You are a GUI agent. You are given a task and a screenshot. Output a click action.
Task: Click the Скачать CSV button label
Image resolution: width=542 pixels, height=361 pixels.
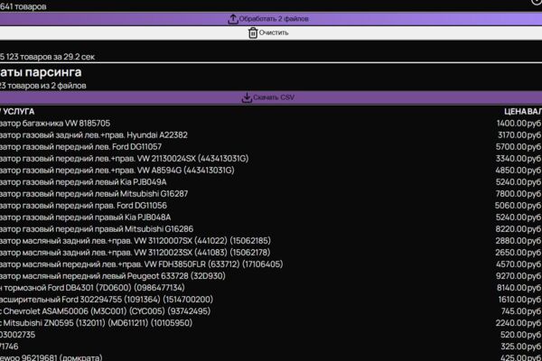pyautogui.click(x=274, y=97)
